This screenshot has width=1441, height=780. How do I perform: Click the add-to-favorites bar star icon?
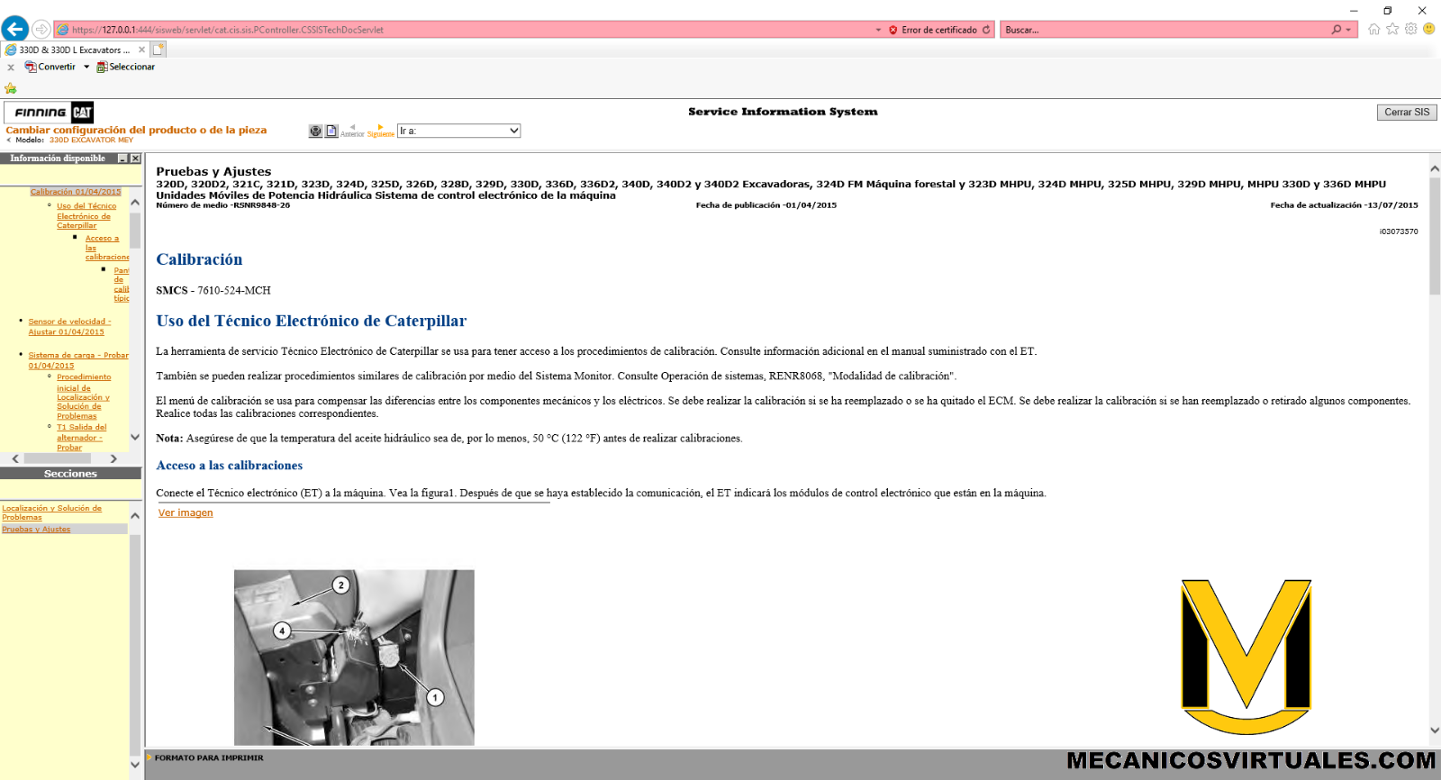(11, 88)
